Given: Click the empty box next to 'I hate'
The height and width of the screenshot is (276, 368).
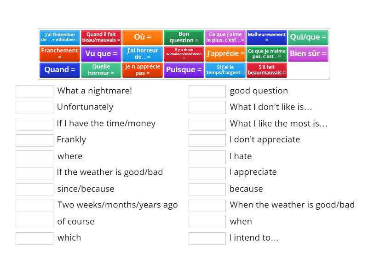Looking at the screenshot, I should (x=207, y=156).
